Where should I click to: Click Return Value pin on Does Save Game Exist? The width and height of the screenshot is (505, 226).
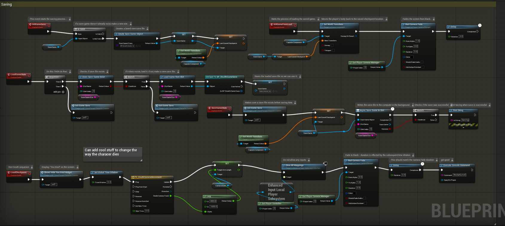pos(111,86)
